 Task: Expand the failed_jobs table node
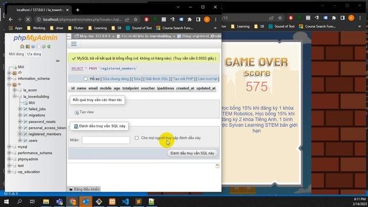coord(20,109)
